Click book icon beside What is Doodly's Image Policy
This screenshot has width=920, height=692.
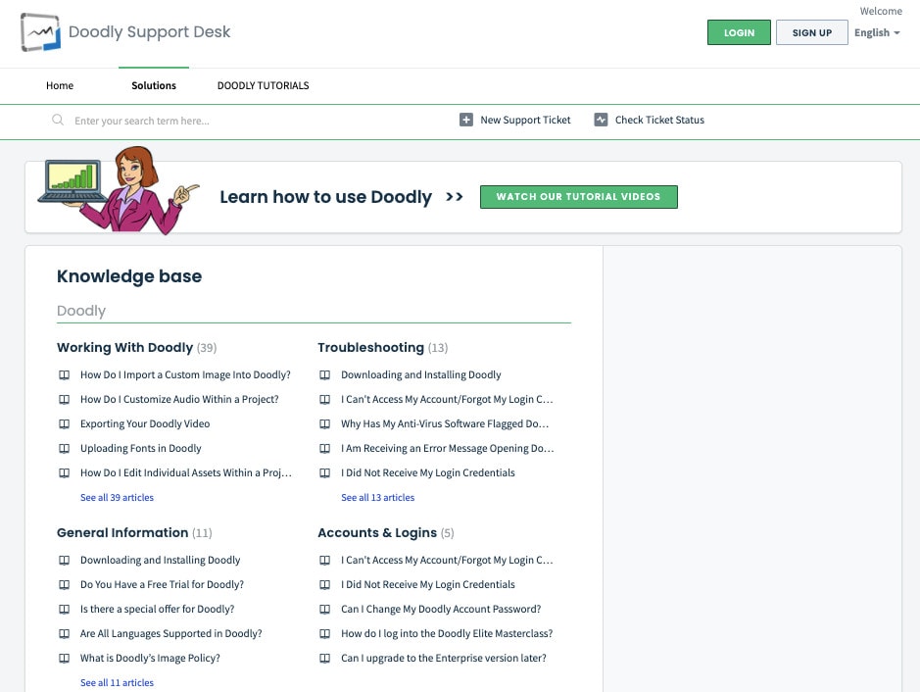64,659
